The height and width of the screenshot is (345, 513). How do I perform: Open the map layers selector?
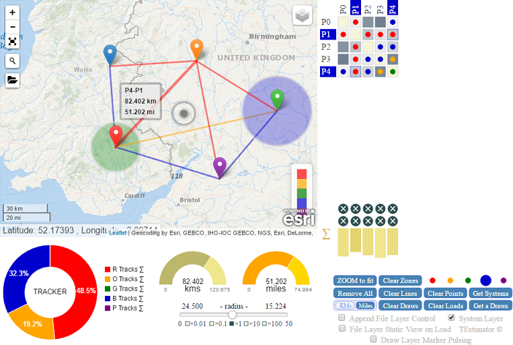(303, 15)
